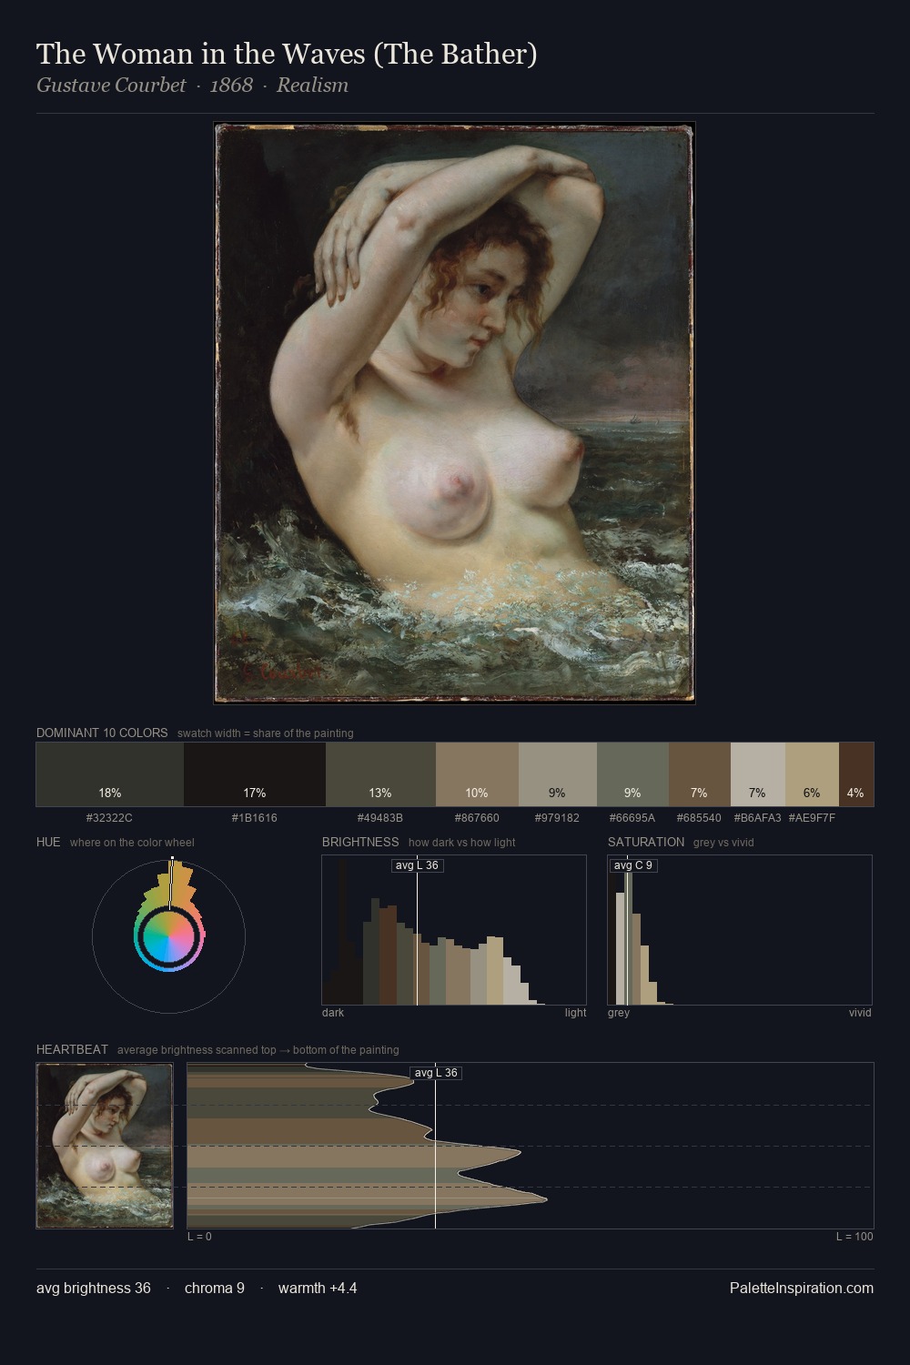Click the 'dark' axis label under brightness

[x=333, y=1013]
